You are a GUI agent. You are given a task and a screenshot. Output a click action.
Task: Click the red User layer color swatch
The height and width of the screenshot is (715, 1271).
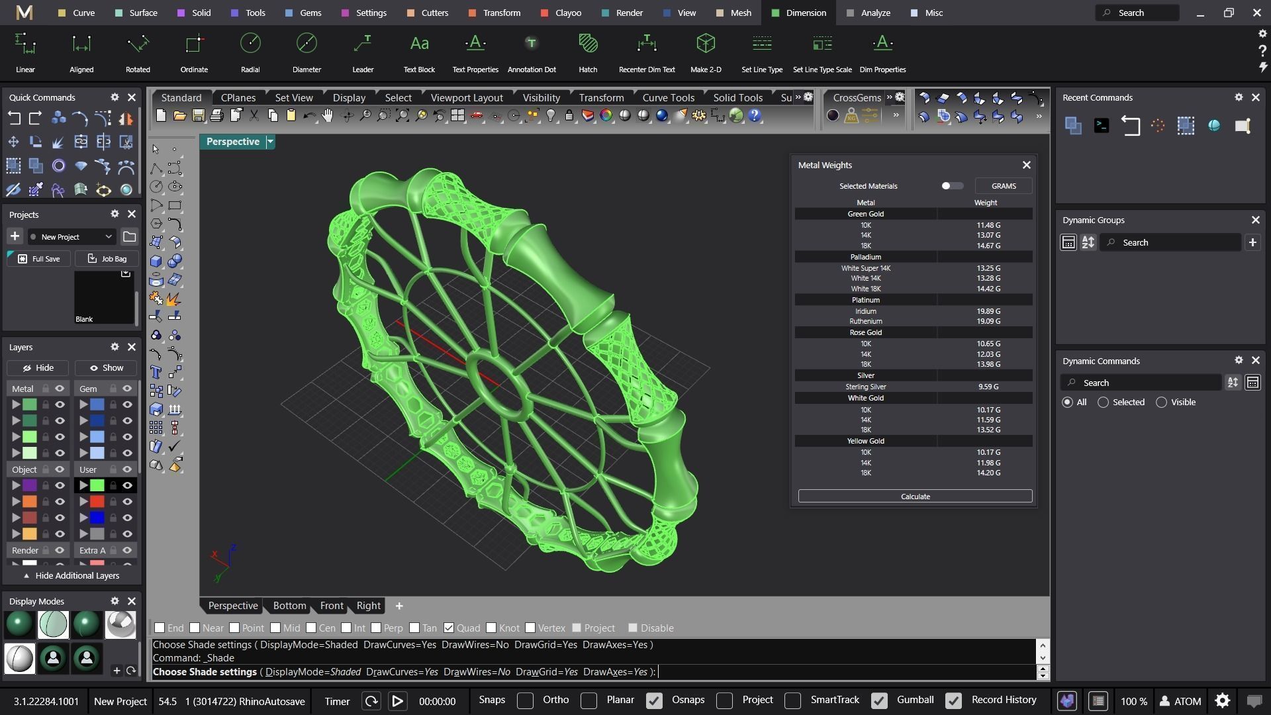click(x=97, y=502)
